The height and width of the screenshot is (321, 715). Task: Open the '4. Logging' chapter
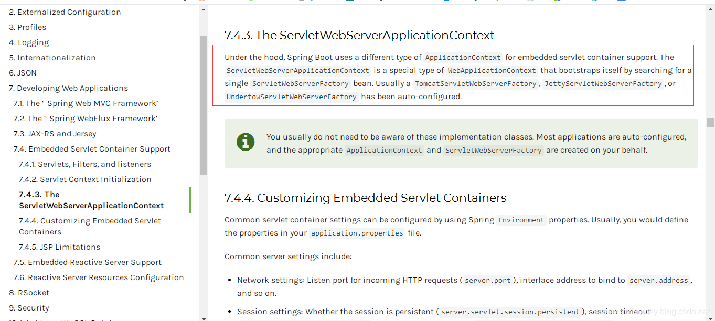[x=29, y=42]
